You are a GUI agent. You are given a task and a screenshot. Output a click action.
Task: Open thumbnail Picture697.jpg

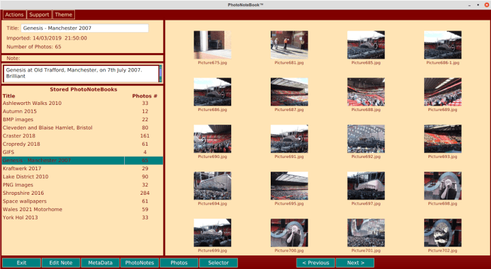[x=366, y=185]
